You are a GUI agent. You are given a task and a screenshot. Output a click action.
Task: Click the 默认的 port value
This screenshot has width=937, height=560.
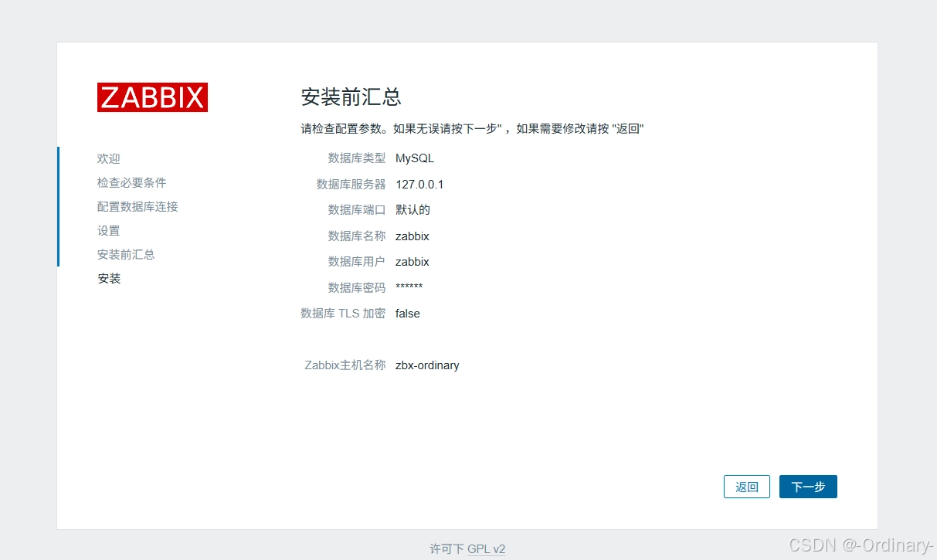pyautogui.click(x=412, y=210)
